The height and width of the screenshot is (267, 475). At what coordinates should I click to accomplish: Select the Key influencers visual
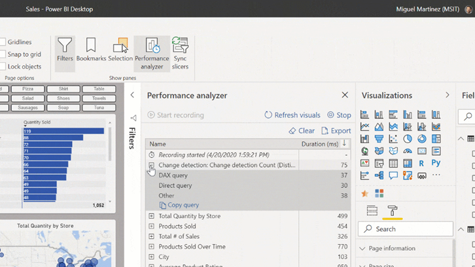click(364, 175)
